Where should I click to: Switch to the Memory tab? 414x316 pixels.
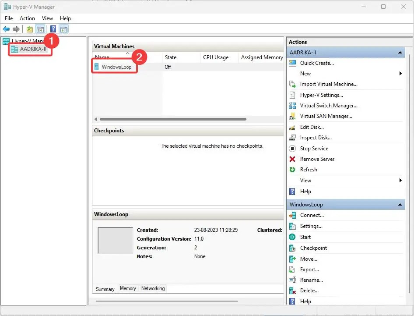(128, 288)
